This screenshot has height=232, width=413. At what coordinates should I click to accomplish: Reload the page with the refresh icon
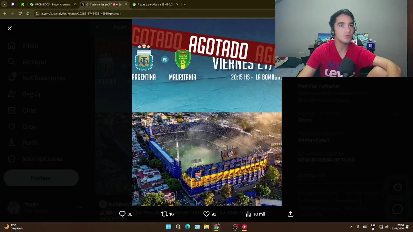(20, 14)
